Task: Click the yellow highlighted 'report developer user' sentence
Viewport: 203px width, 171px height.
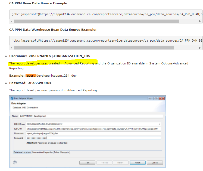Action: pyautogui.click(x=53, y=63)
